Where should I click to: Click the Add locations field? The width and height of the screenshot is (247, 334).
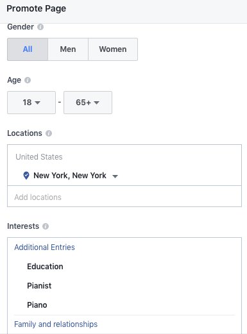point(124,197)
